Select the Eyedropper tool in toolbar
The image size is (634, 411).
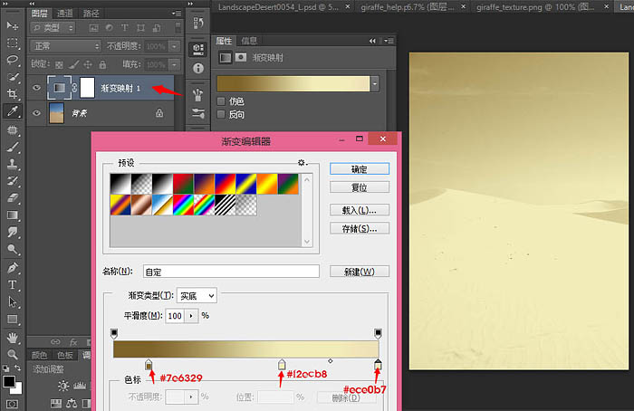tap(13, 111)
